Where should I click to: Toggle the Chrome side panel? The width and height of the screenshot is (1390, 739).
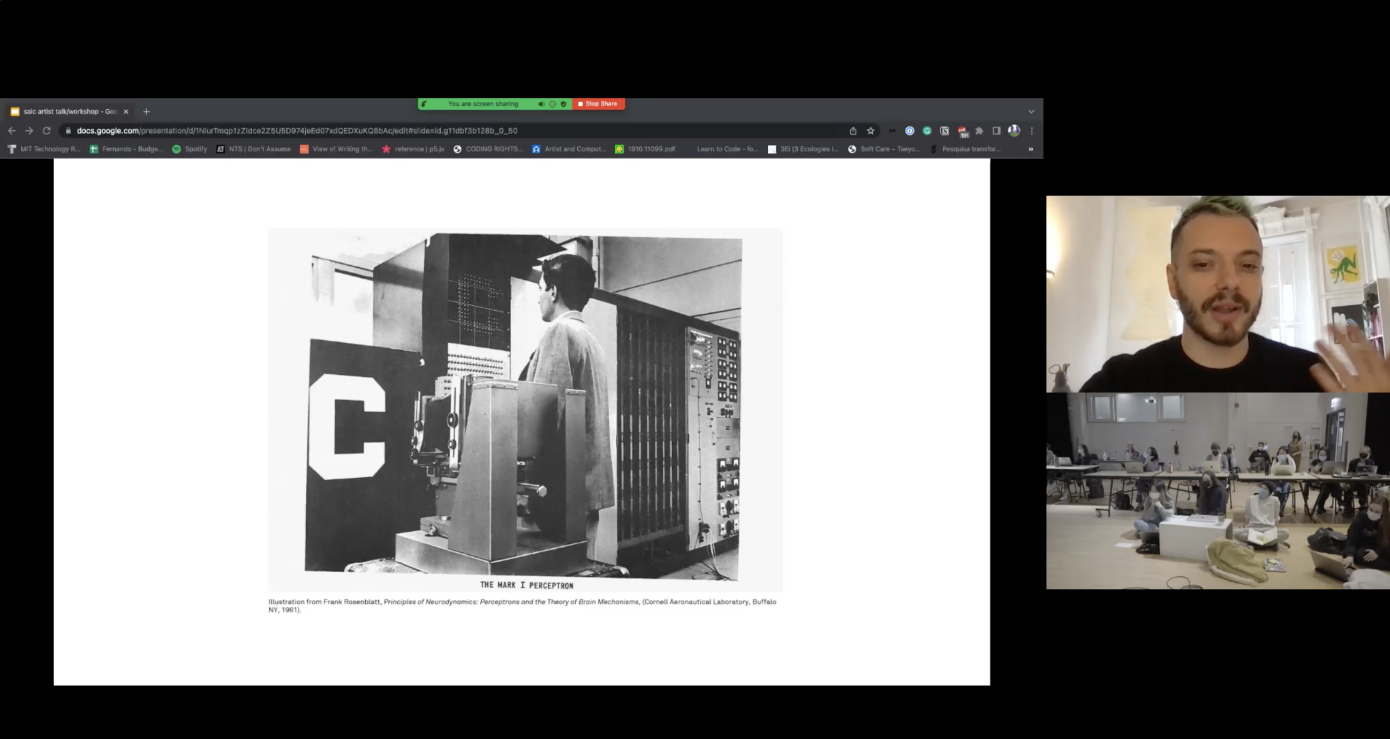(x=996, y=131)
